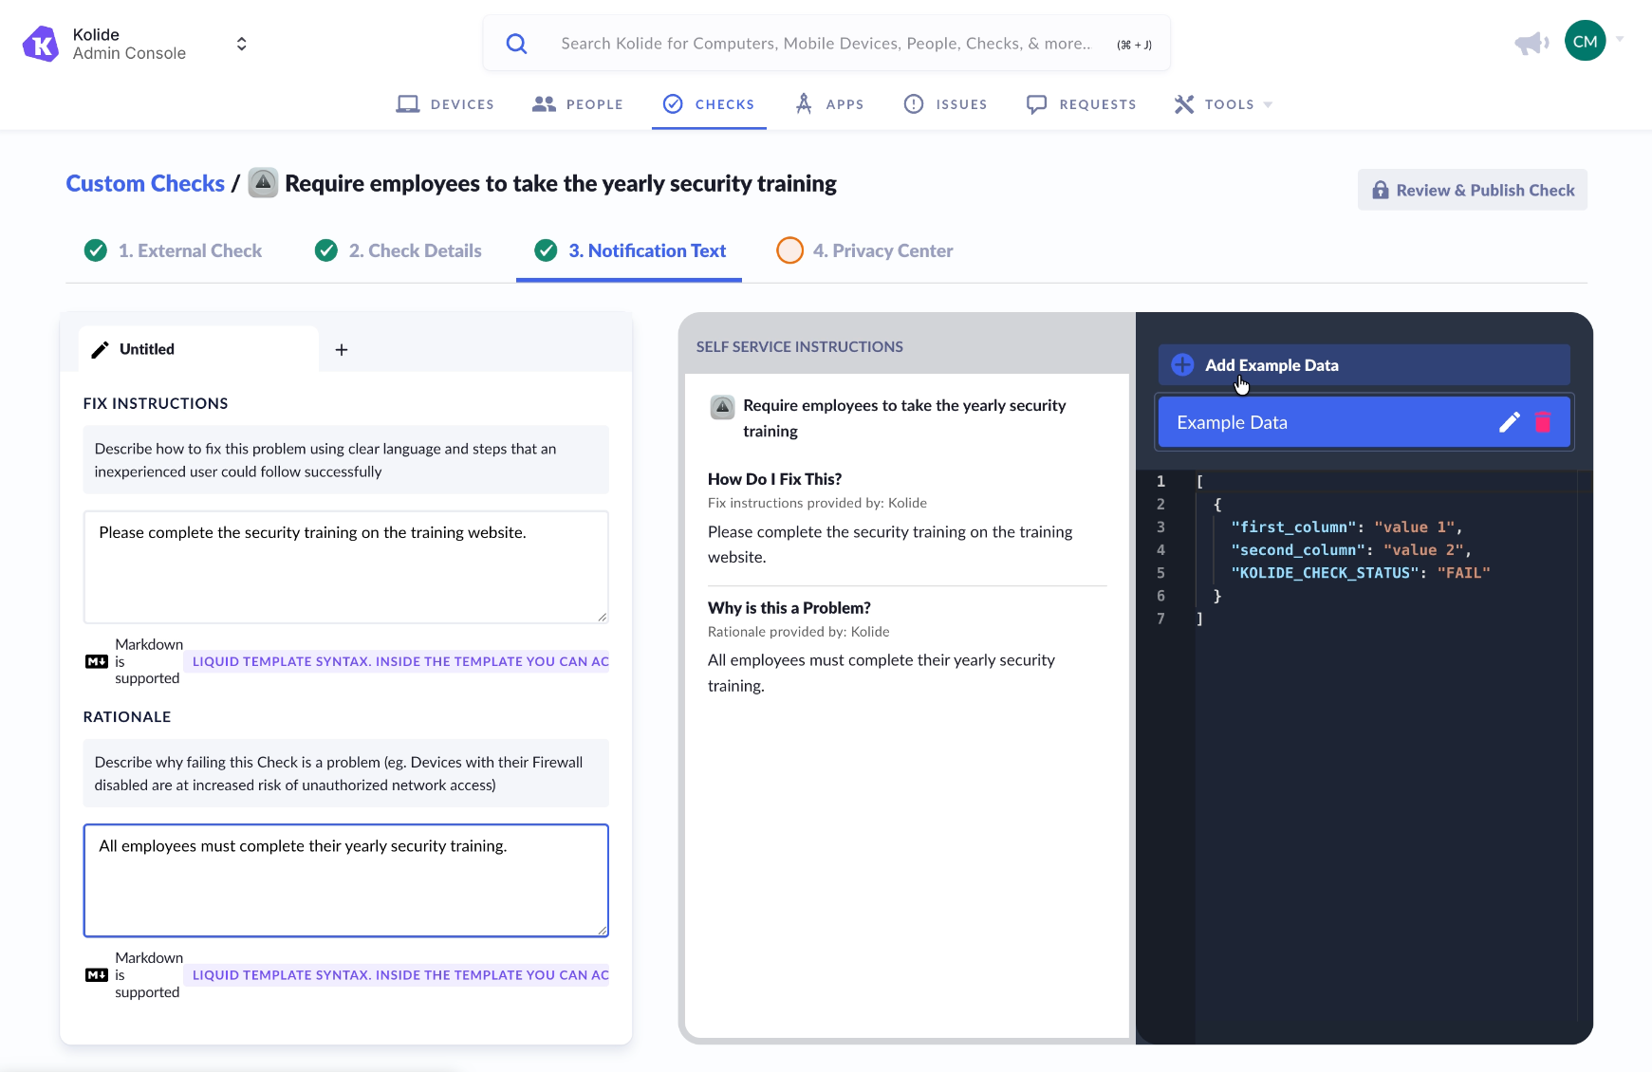This screenshot has height=1072, width=1652.
Task: Click the warning triangle beside the check title
Action: tap(262, 182)
